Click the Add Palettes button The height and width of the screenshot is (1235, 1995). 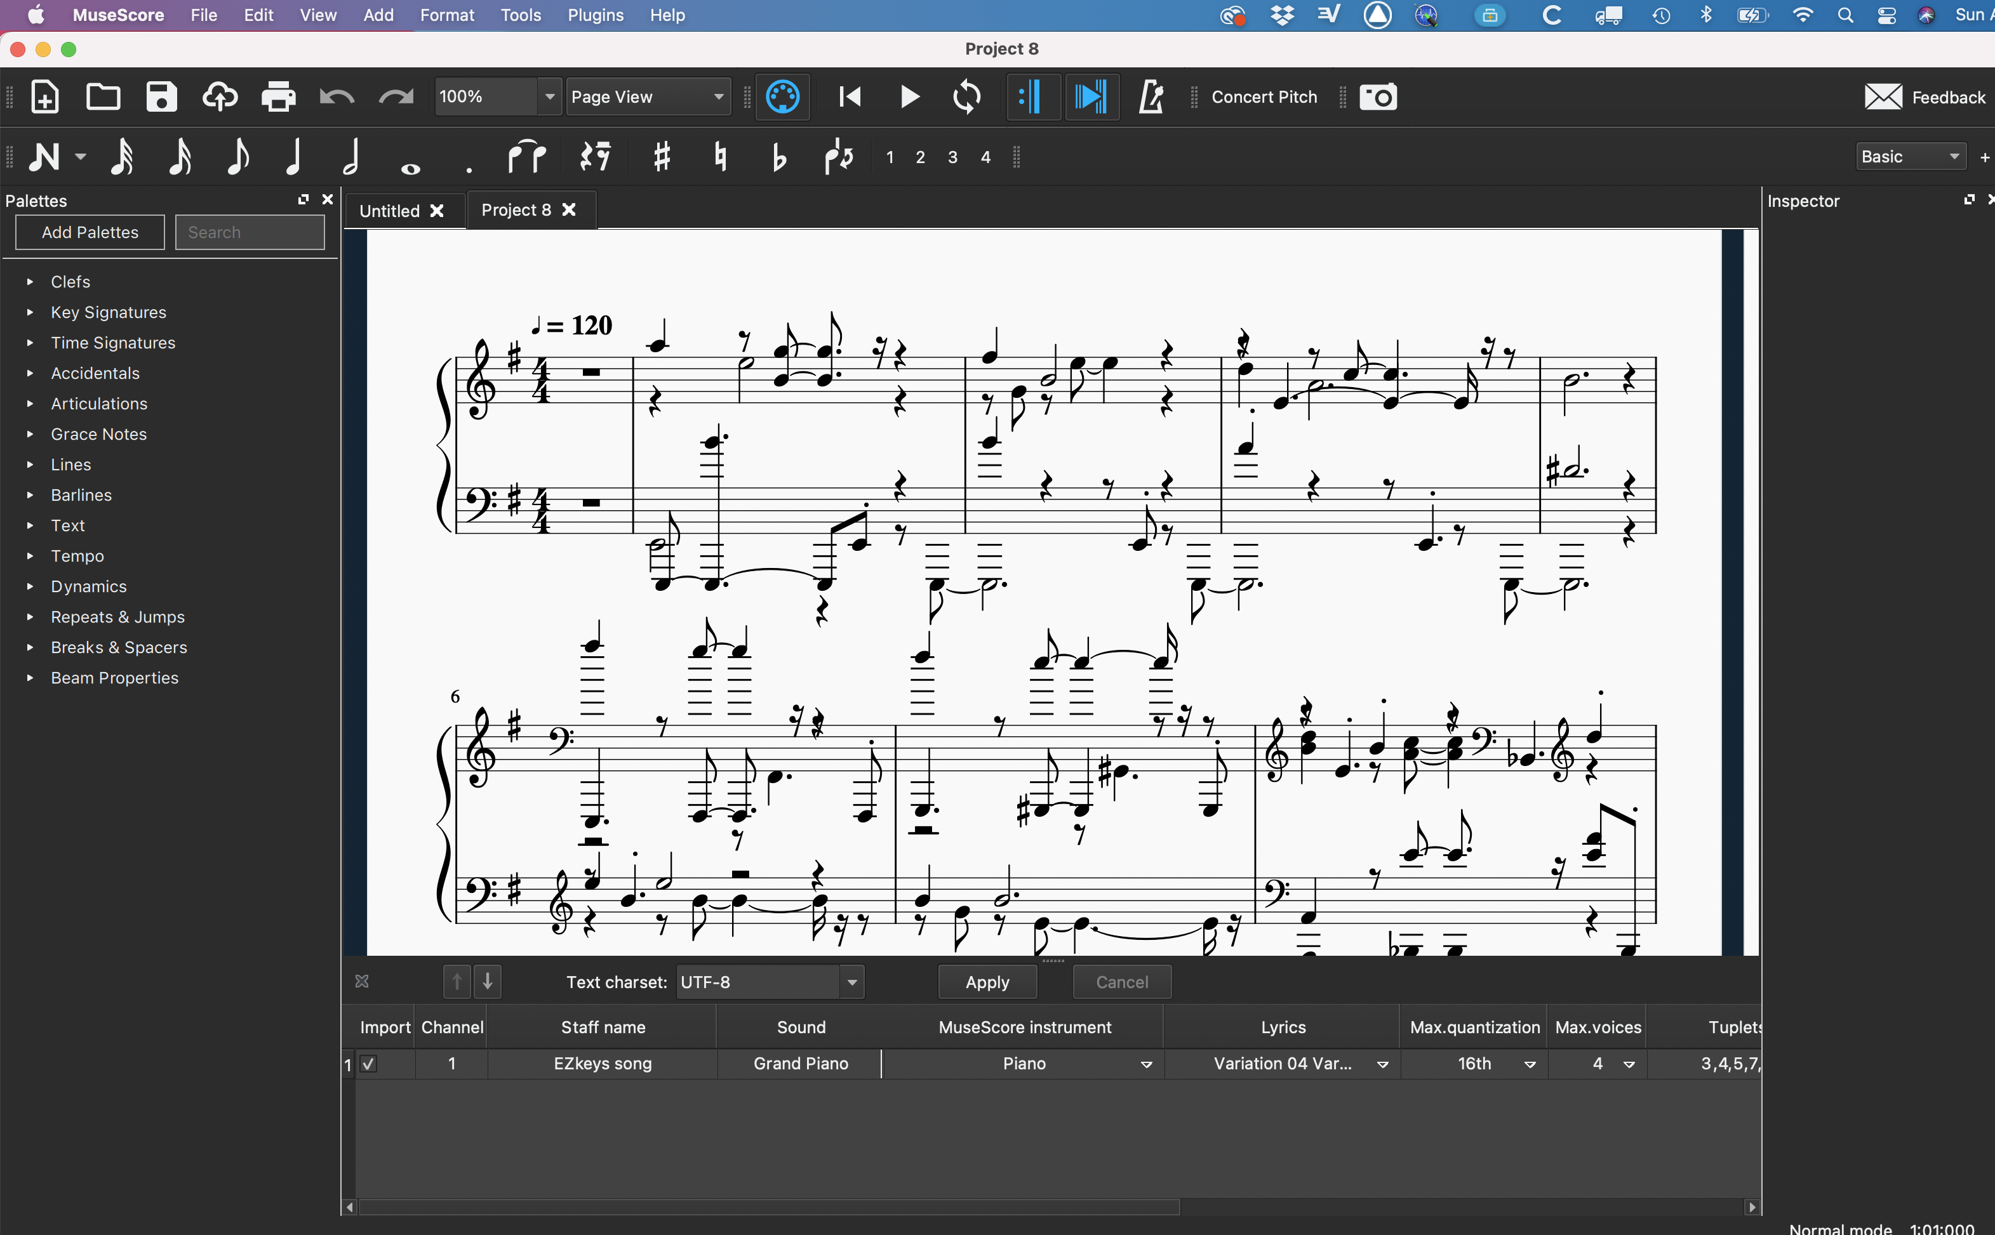tap(90, 232)
